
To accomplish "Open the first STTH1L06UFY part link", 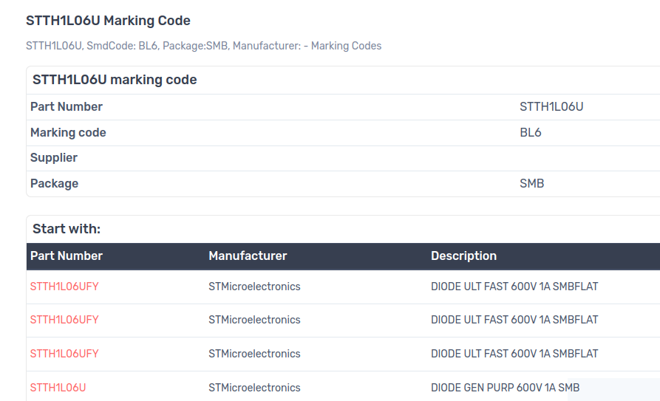I will click(64, 287).
